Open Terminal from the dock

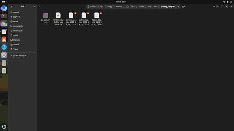(4, 16)
